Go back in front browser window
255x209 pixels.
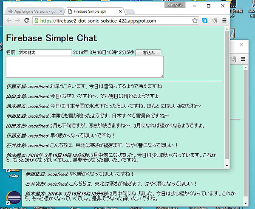(x=9, y=21)
